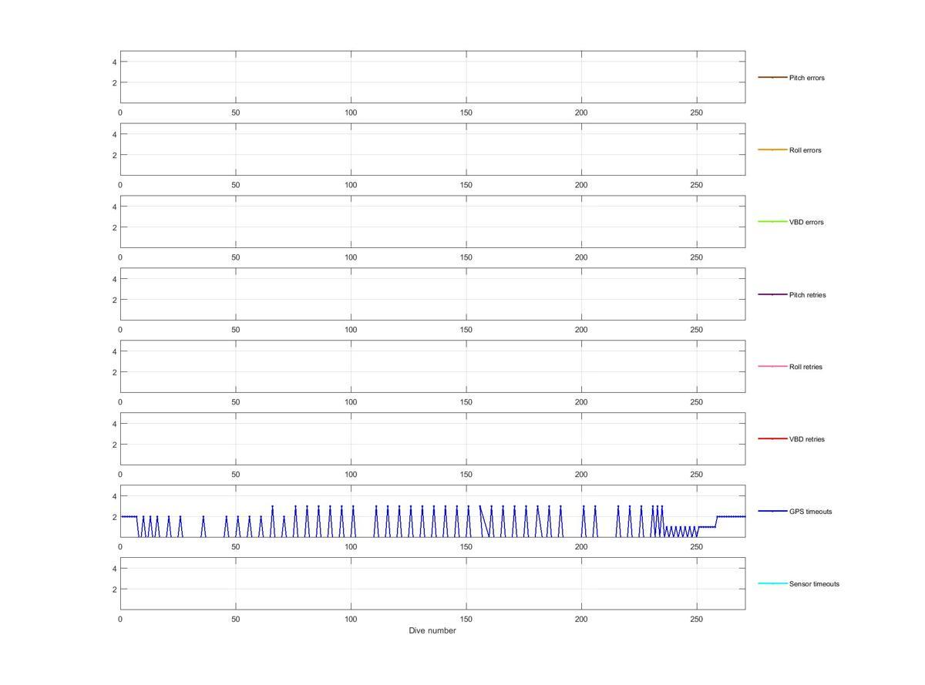Click the green VBD errors legend line
This screenshot has width=925, height=685.
point(772,222)
